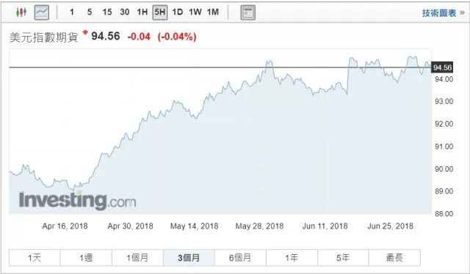
Task: Select the area line chart icon
Action: click(42, 12)
